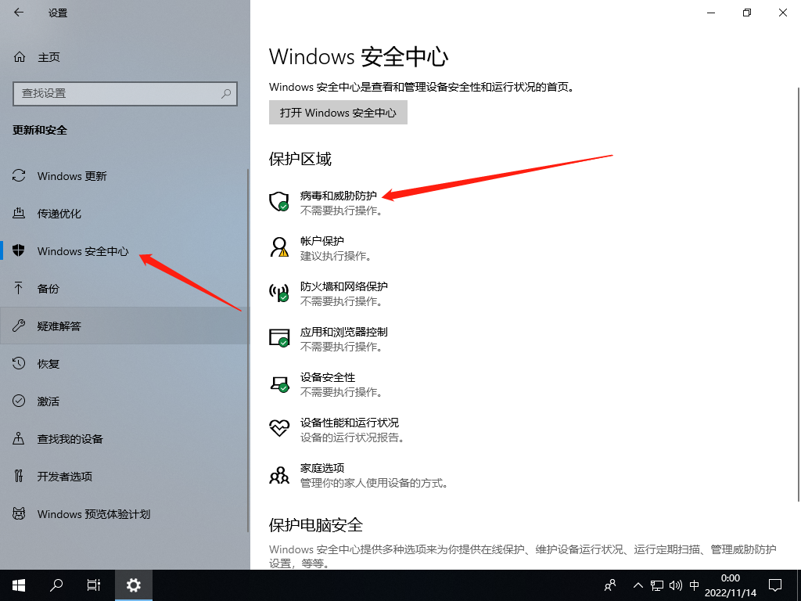Open 应用和浏览器控制 link
The width and height of the screenshot is (801, 601).
point(344,332)
